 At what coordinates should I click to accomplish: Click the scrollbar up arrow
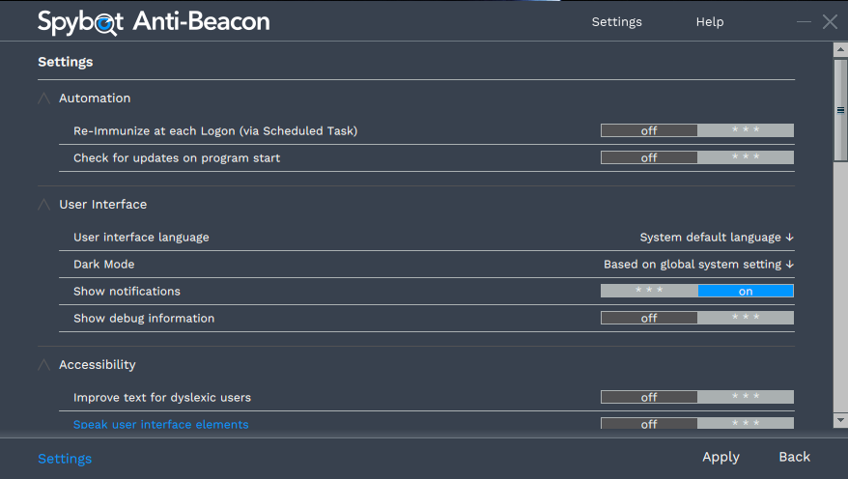coord(840,50)
